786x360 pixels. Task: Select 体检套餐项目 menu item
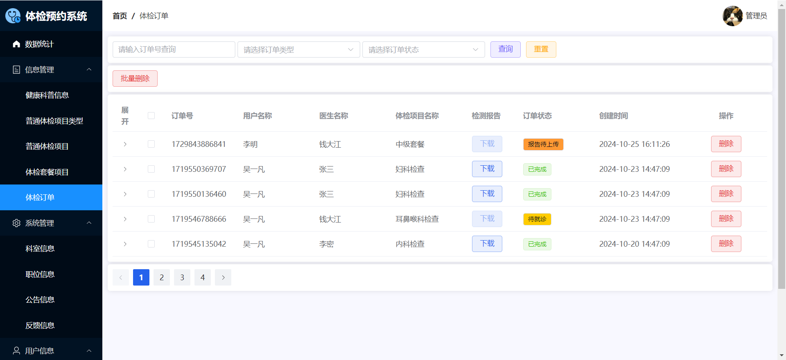[47, 172]
